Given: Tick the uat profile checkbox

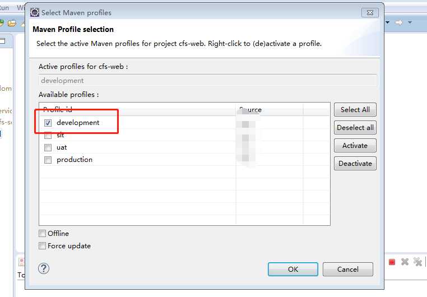Looking at the screenshot, I should click(48, 147).
